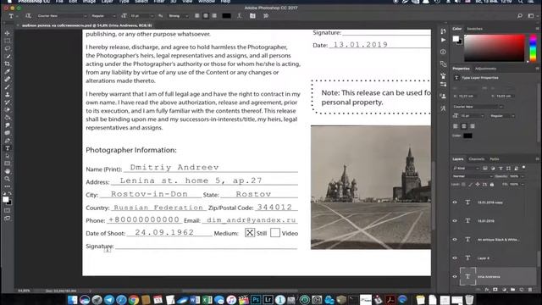Viewport: 542px width, 305px height.
Task: Open the Actions panel play icon
Action: pyautogui.click(x=443, y=40)
